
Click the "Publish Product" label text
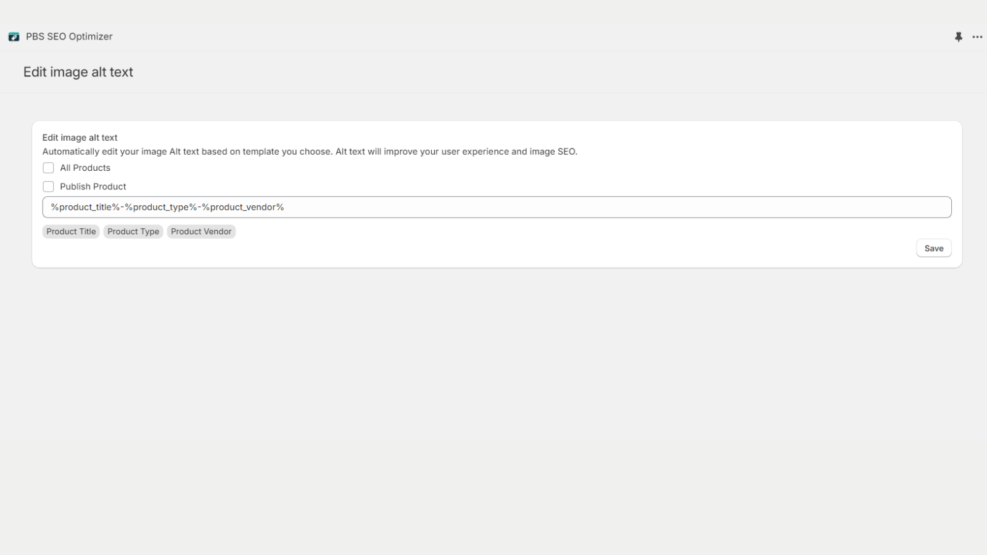click(93, 186)
